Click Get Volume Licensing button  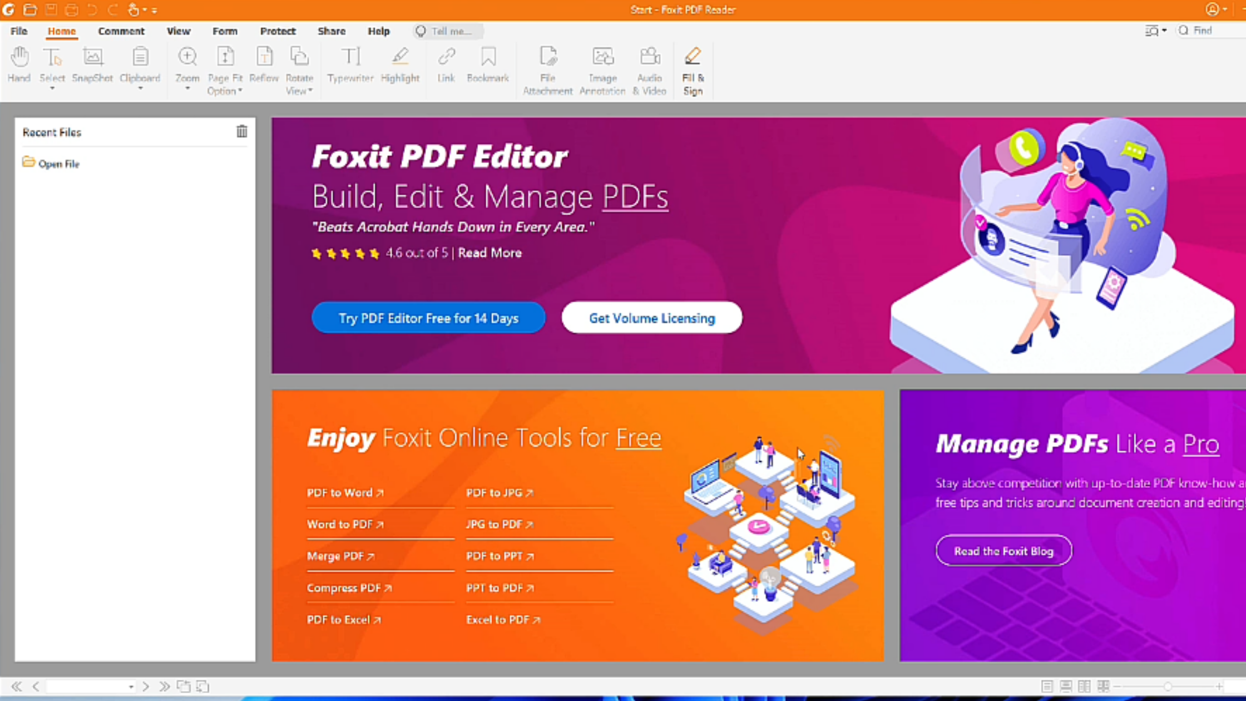tap(652, 318)
